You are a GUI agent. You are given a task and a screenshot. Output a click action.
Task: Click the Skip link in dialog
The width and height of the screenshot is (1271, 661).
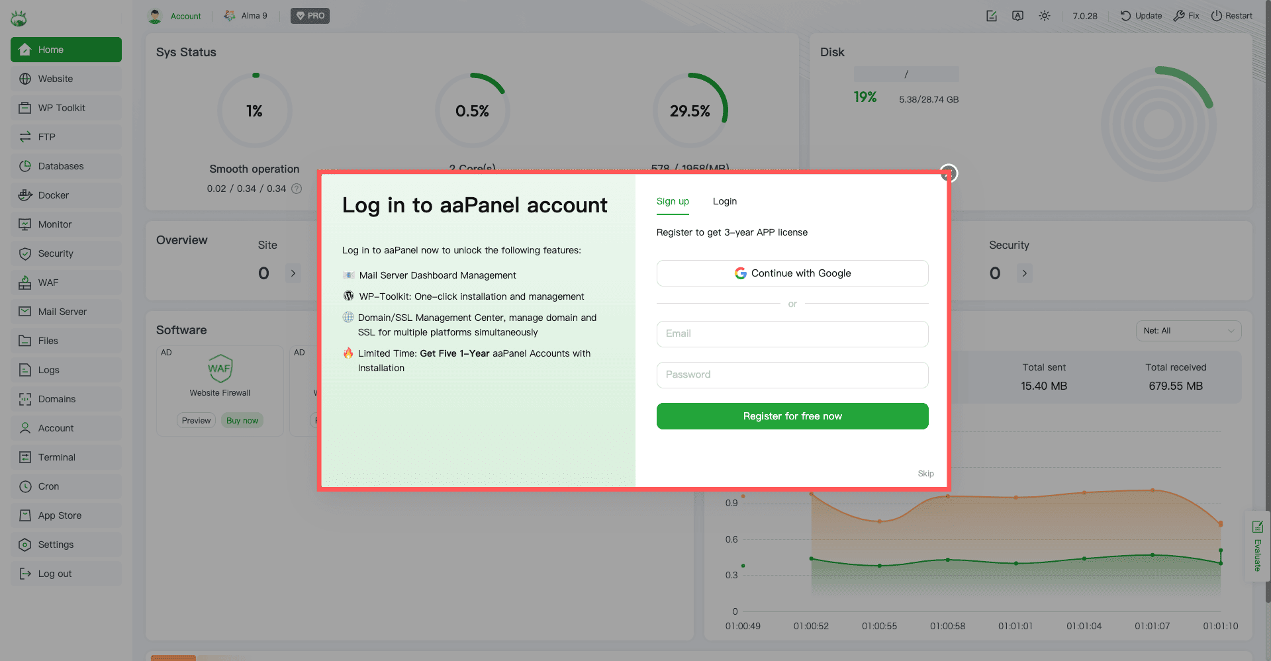pos(925,474)
